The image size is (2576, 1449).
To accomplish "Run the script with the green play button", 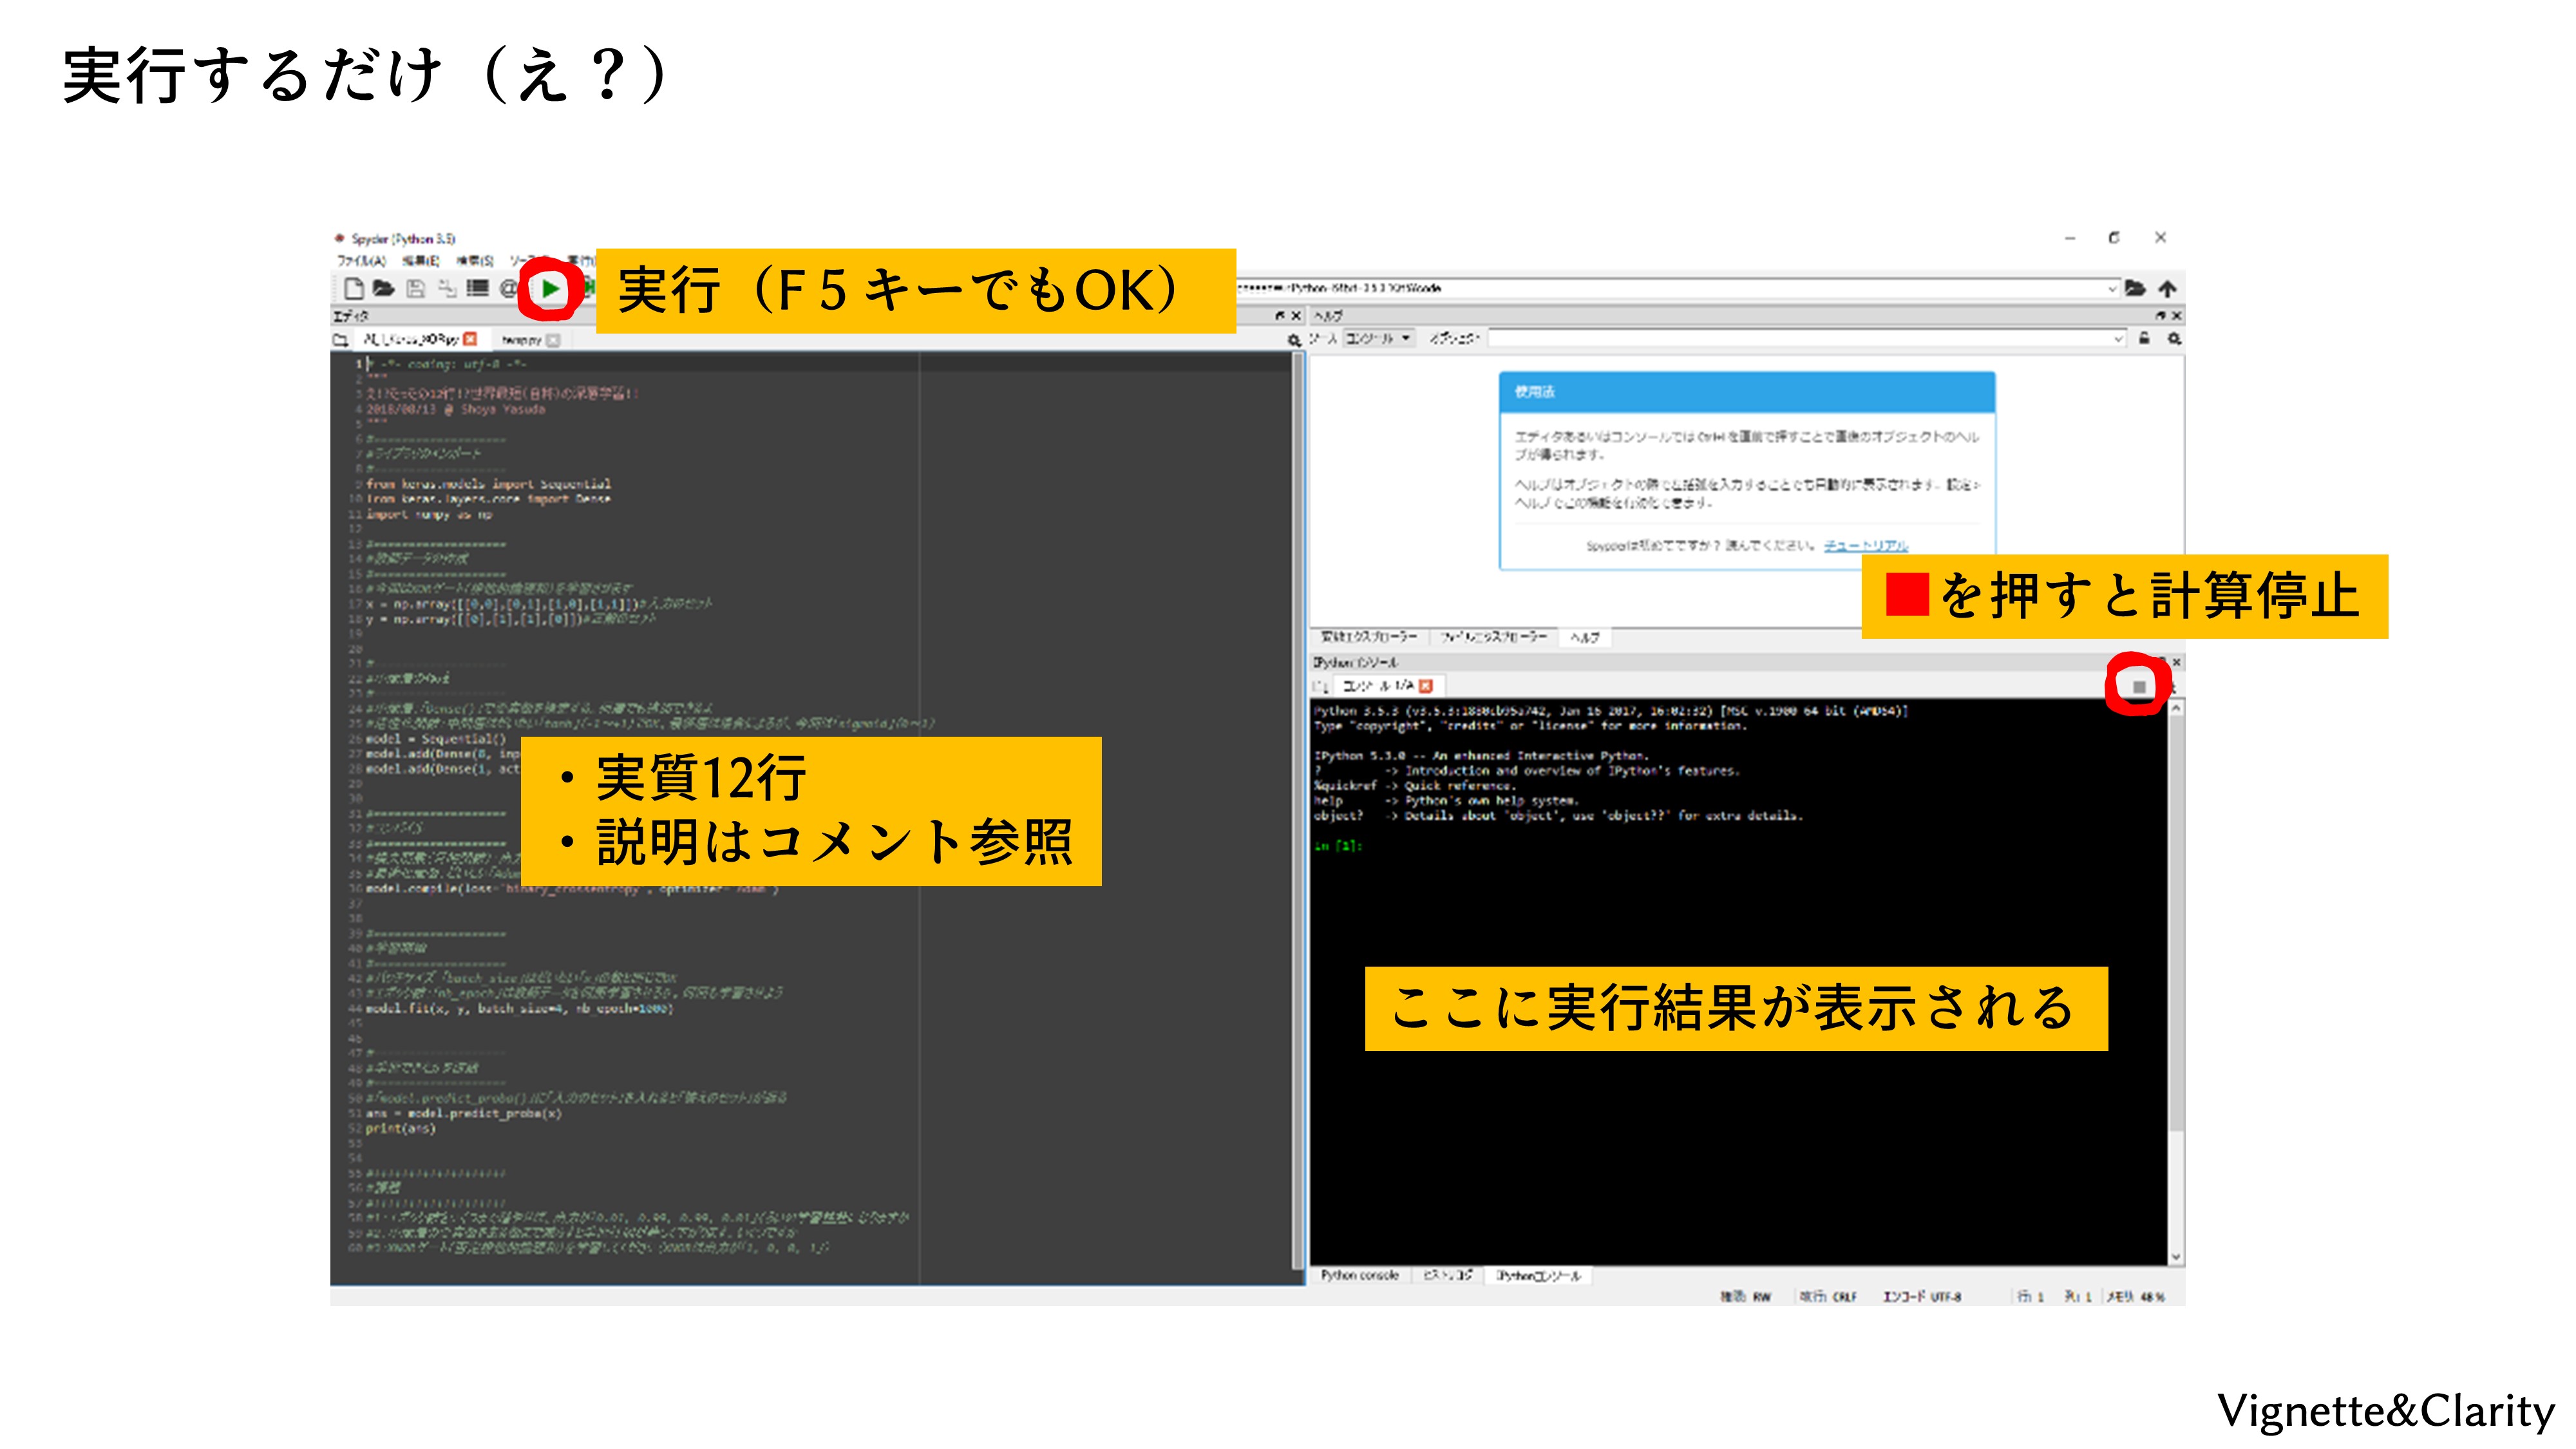I will (550, 289).
